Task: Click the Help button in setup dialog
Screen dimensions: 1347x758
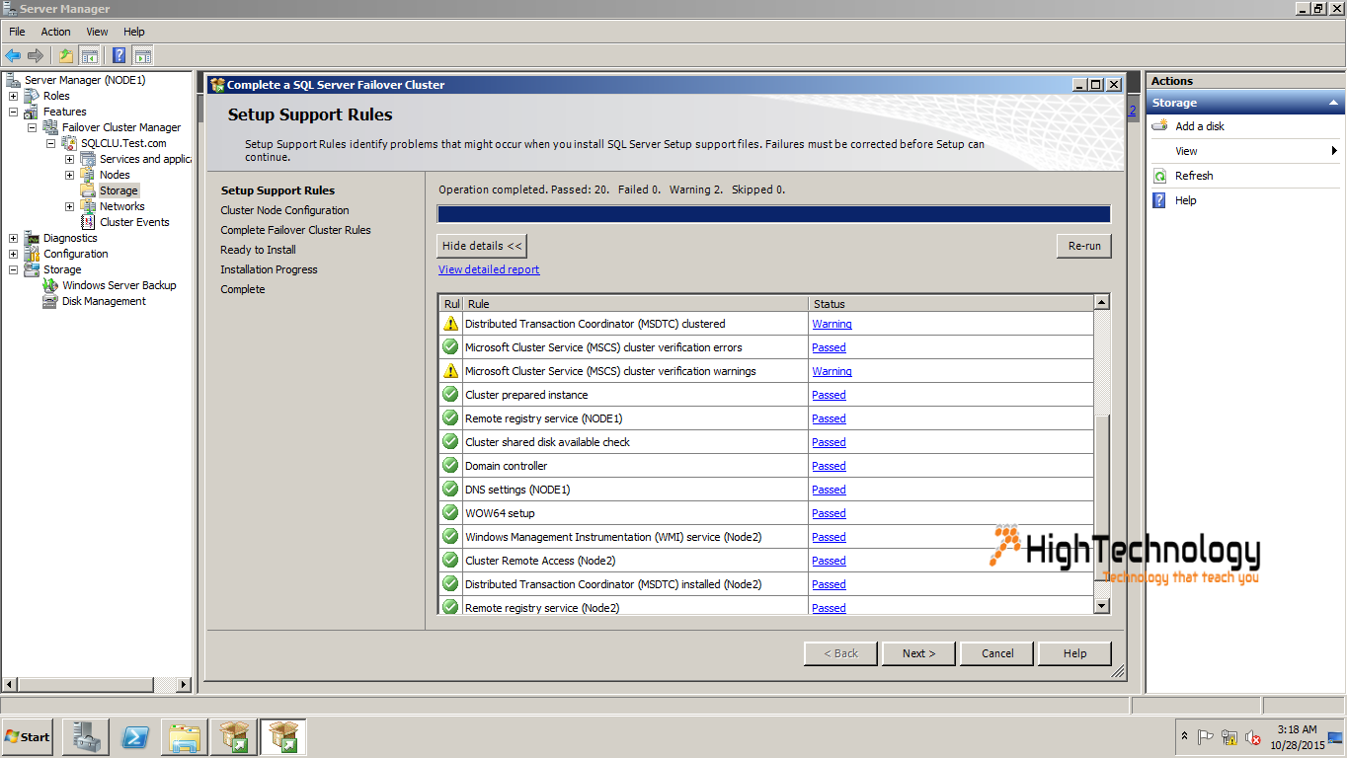Action: [1075, 653]
